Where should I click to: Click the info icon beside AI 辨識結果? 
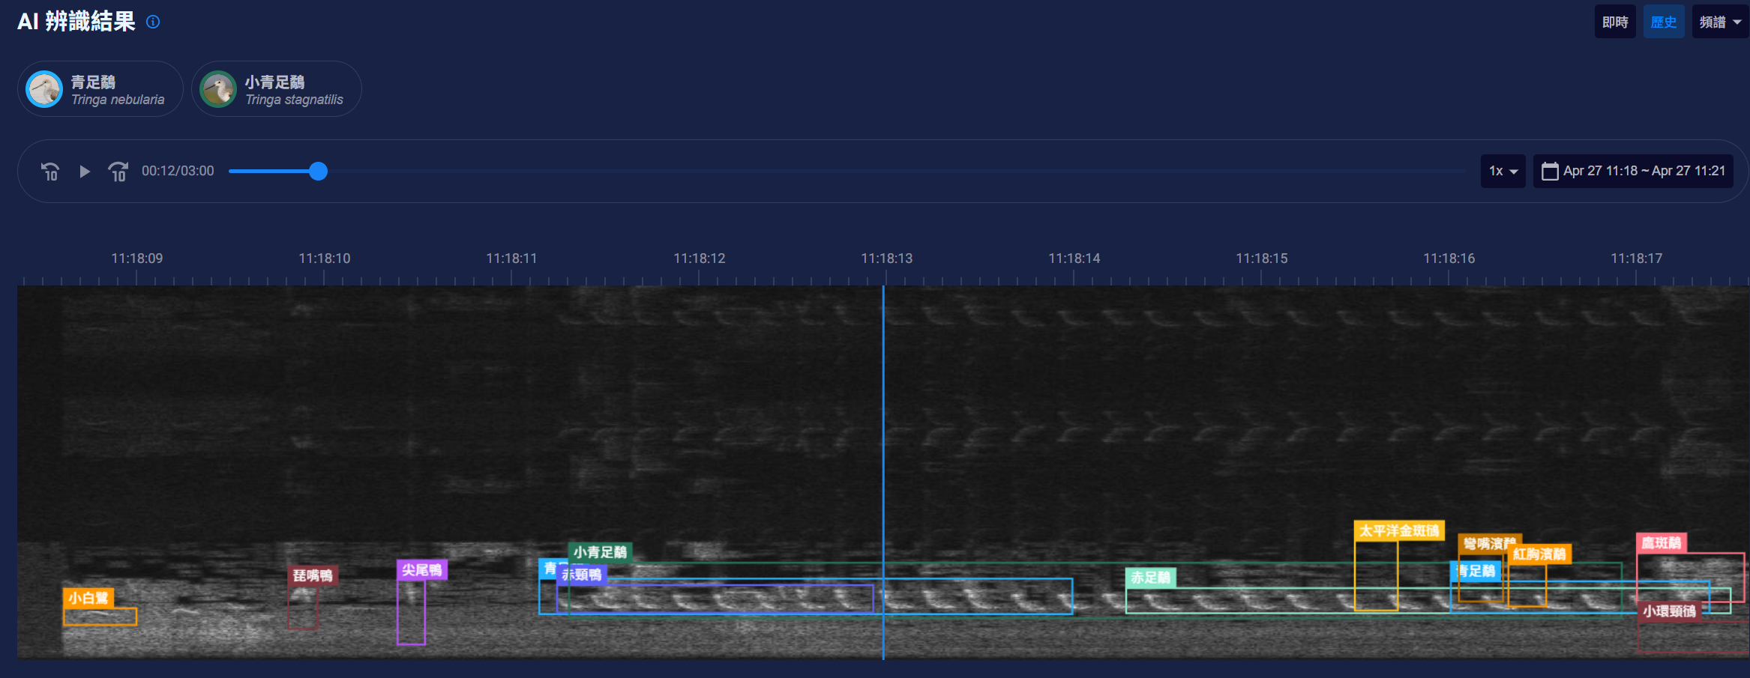click(153, 22)
